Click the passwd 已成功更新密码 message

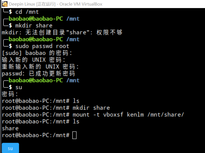coord(38,73)
